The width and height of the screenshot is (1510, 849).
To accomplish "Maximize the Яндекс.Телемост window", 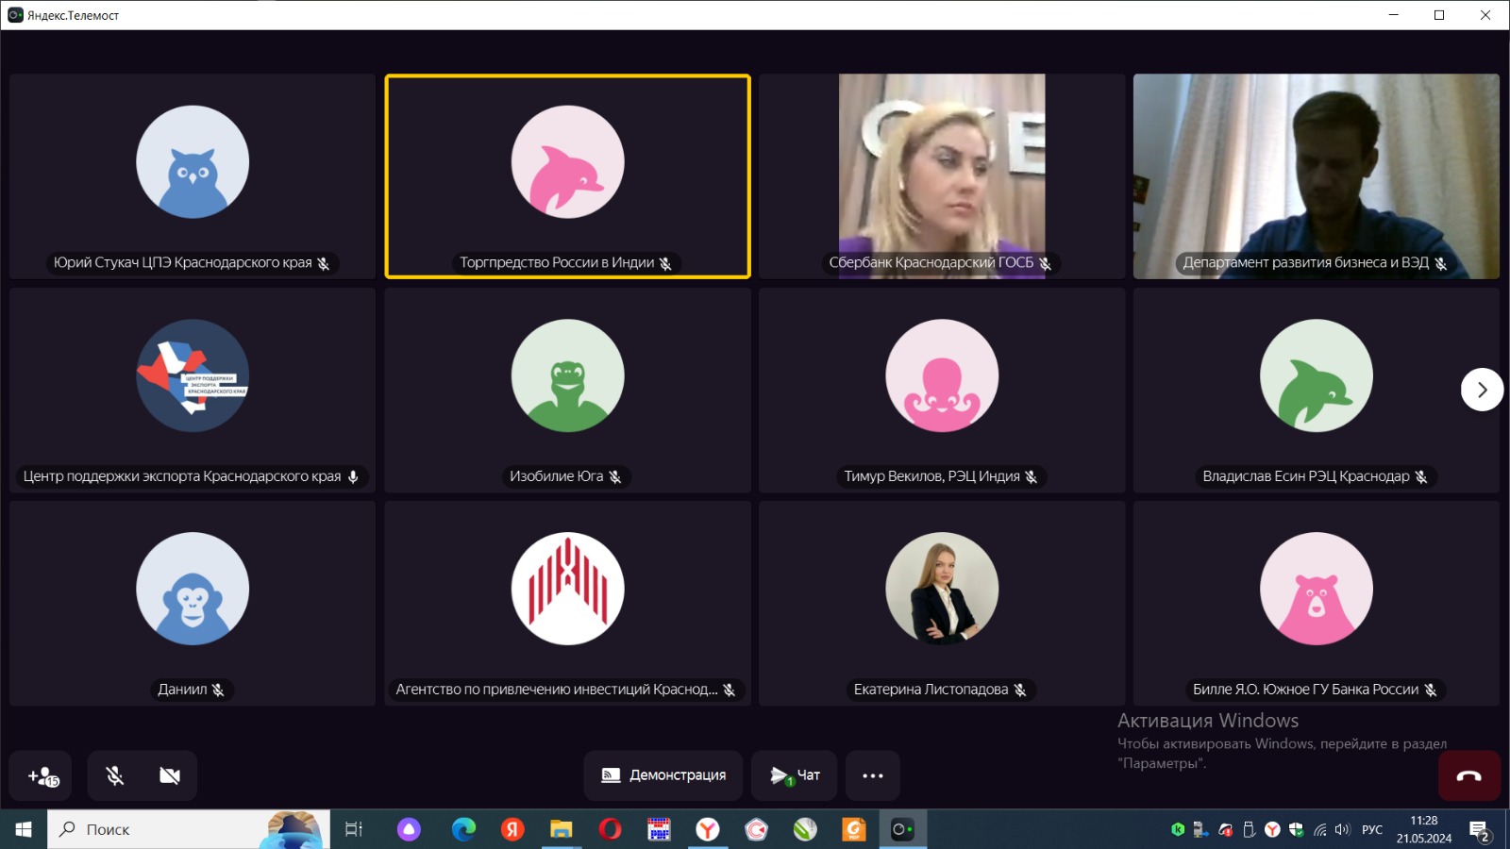I will [x=1439, y=15].
